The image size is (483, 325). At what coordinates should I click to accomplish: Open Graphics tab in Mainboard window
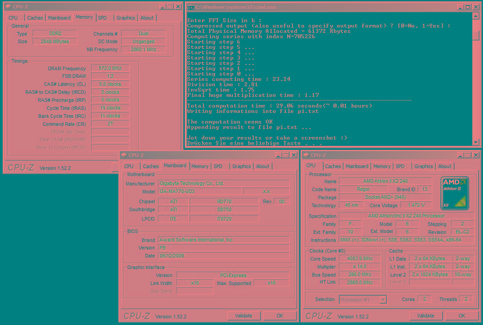pyautogui.click(x=241, y=166)
